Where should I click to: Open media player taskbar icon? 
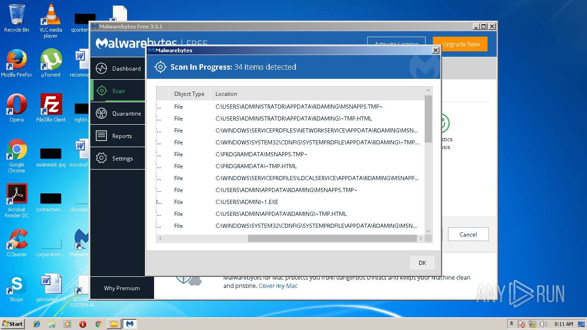coord(67,324)
